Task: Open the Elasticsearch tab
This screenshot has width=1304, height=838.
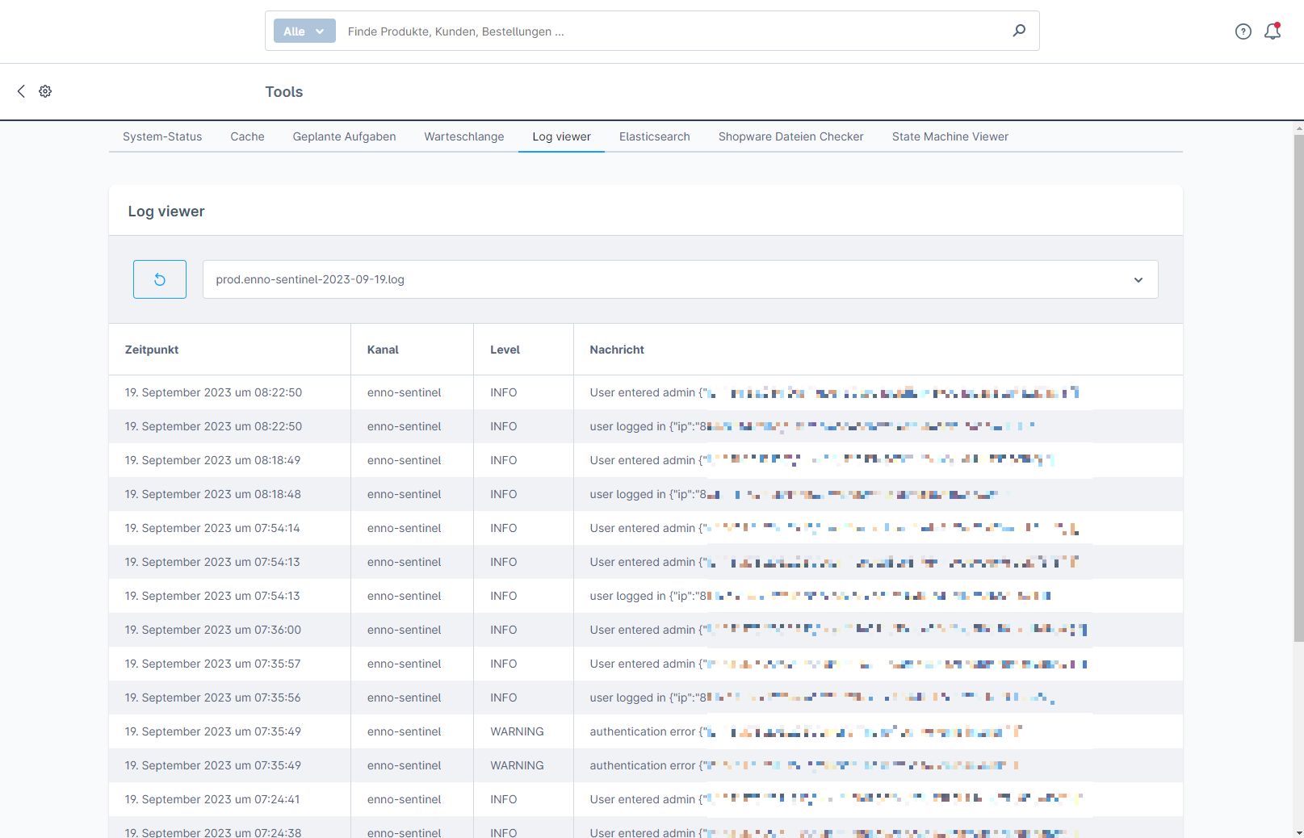Action: [655, 136]
